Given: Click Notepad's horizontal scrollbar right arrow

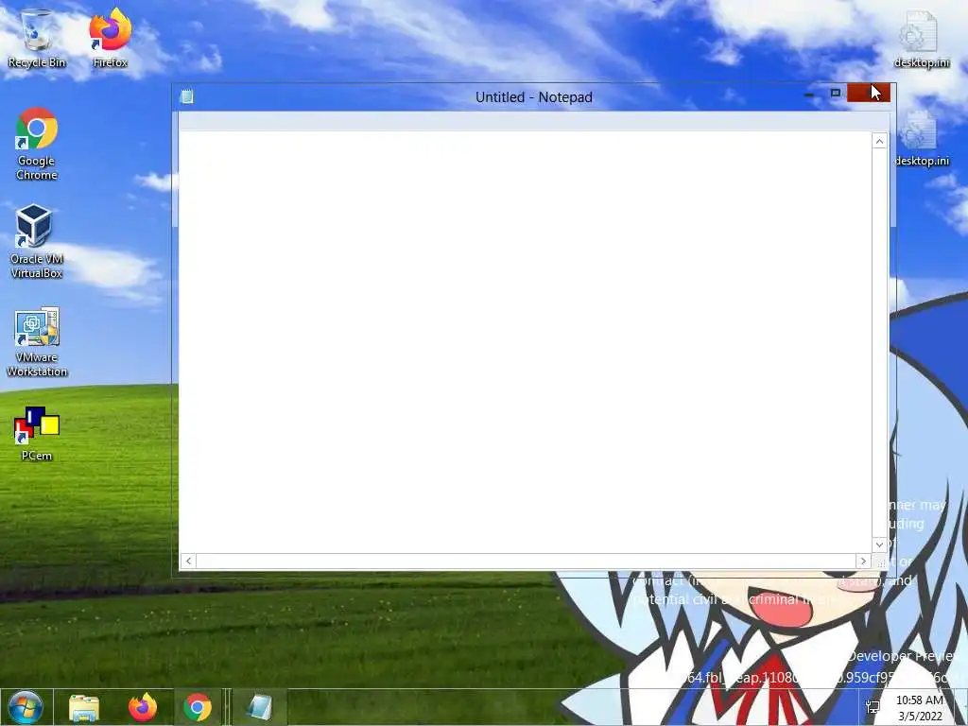Looking at the screenshot, I should tap(863, 561).
